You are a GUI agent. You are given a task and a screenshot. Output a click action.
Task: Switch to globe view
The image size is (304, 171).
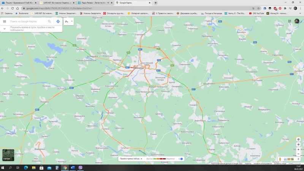[x=298, y=139]
